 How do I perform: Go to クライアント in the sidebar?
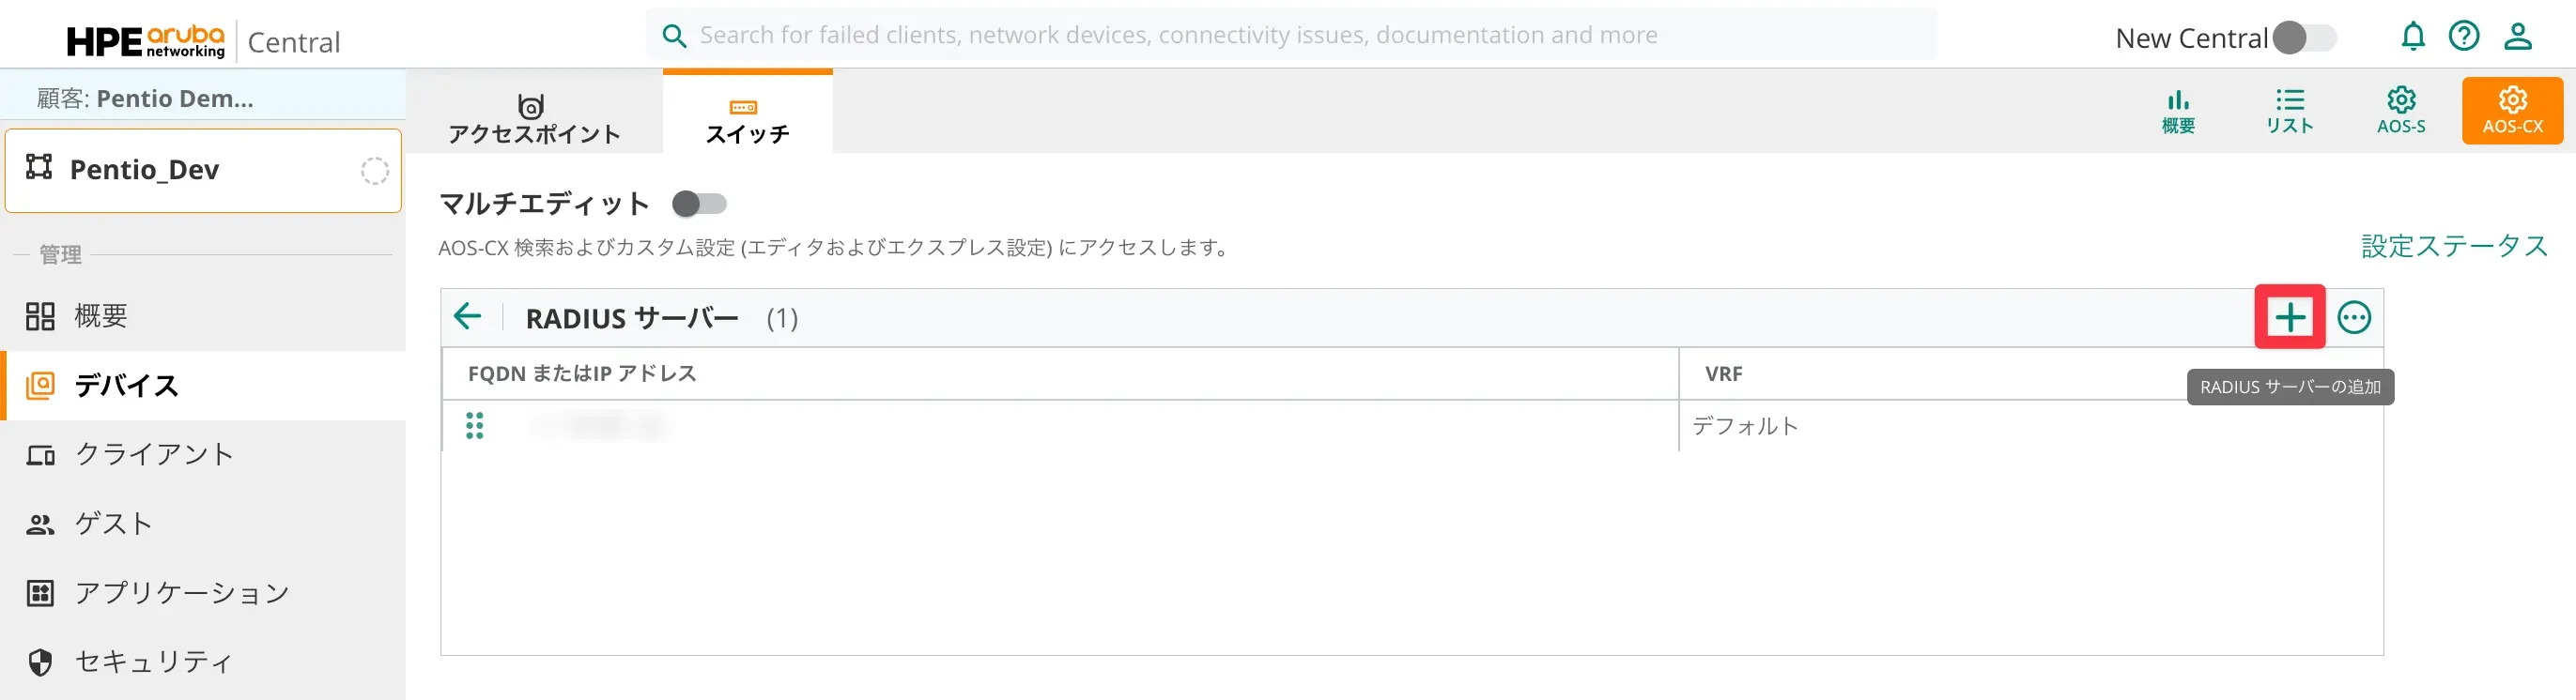tap(154, 454)
